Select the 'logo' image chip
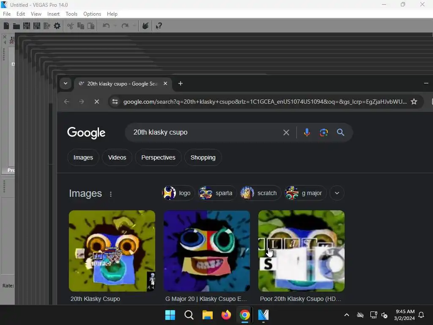Image resolution: width=433 pixels, height=325 pixels. (178, 193)
